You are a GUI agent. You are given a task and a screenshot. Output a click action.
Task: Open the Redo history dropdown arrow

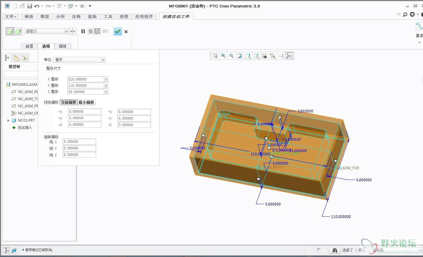(53, 6)
